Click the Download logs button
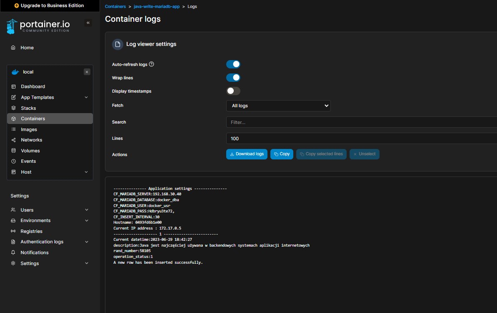This screenshot has width=497, height=313. [x=247, y=154]
